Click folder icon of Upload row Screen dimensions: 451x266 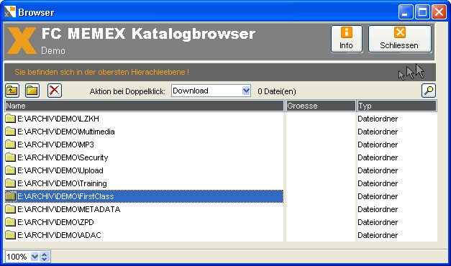pyautogui.click(x=10, y=170)
